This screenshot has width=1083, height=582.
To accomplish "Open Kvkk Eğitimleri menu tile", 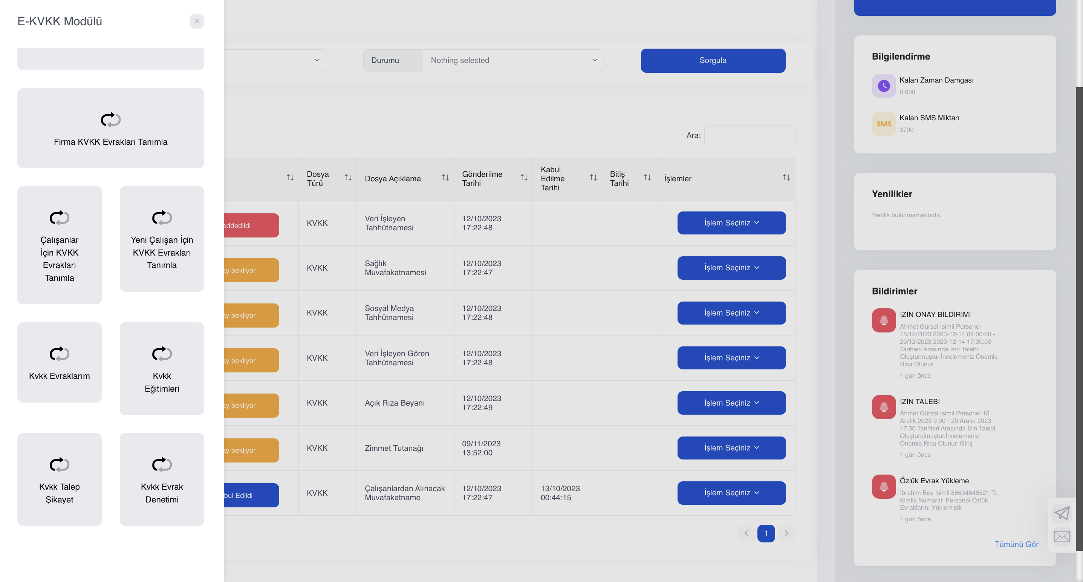I will (x=162, y=368).
